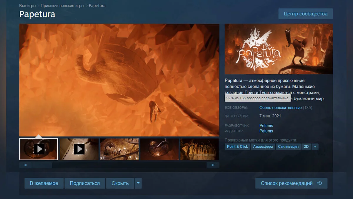
Task: Open publisher 'Petums' link in ИЗДАТЕЛЬ row
Action: pos(266,131)
